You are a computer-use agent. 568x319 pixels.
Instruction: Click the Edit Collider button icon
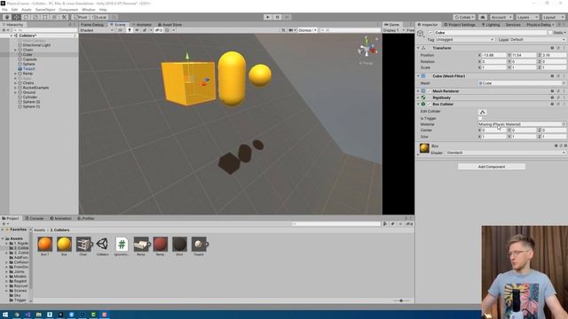point(482,112)
